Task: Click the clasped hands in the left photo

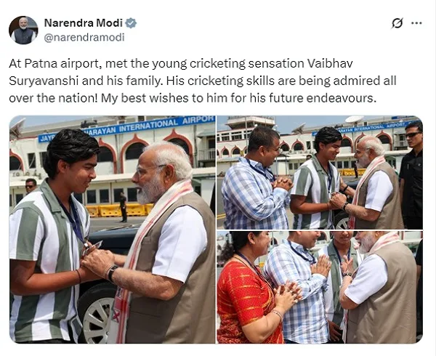Action: tap(97, 262)
